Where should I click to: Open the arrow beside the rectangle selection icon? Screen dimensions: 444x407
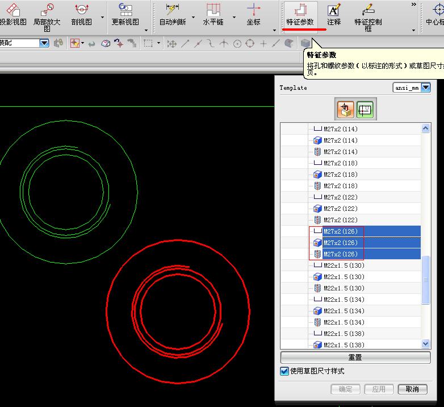click(158, 43)
